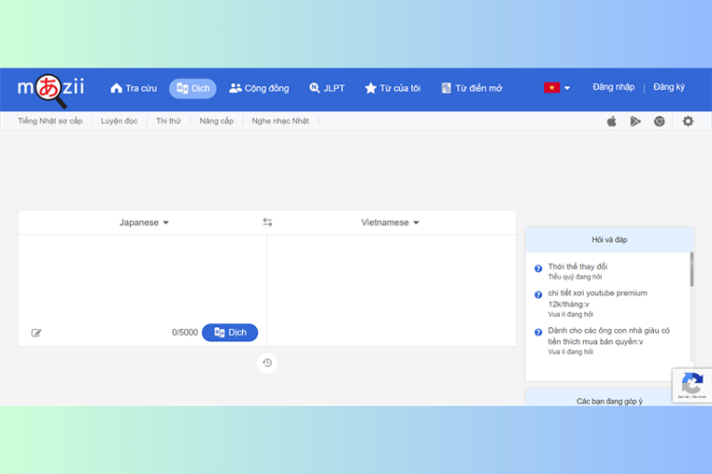This screenshot has height=474, width=712.
Task: Open question about youtube premium
Action: pyautogui.click(x=597, y=299)
